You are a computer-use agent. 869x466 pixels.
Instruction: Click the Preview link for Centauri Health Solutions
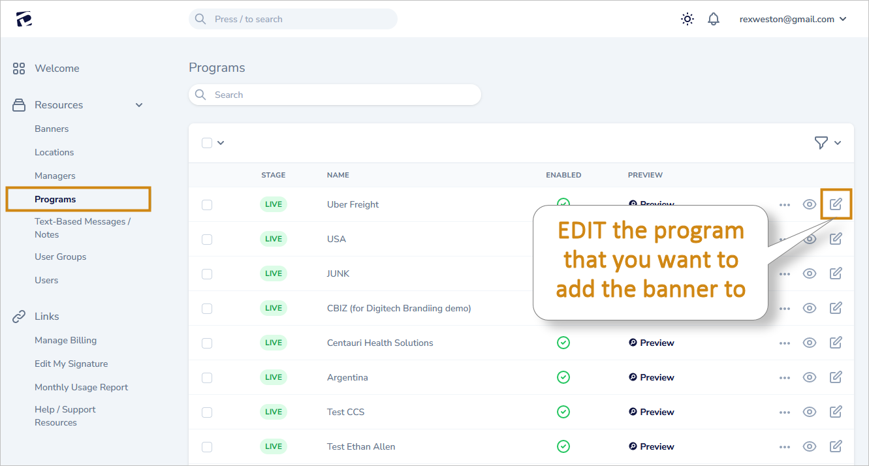coord(652,343)
